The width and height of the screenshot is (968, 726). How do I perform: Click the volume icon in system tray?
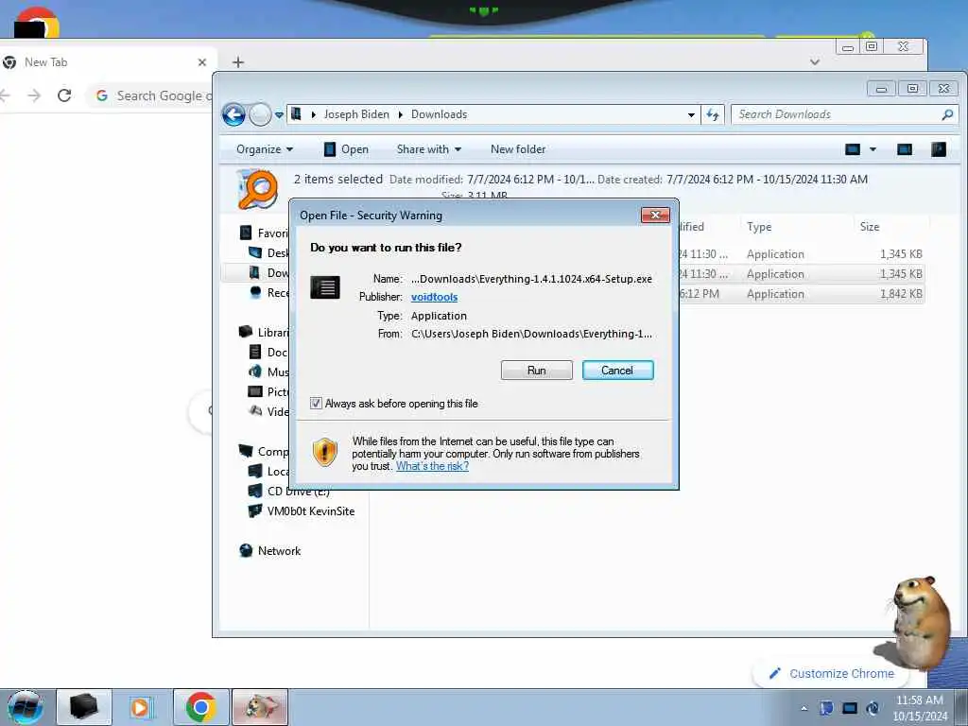(x=873, y=708)
